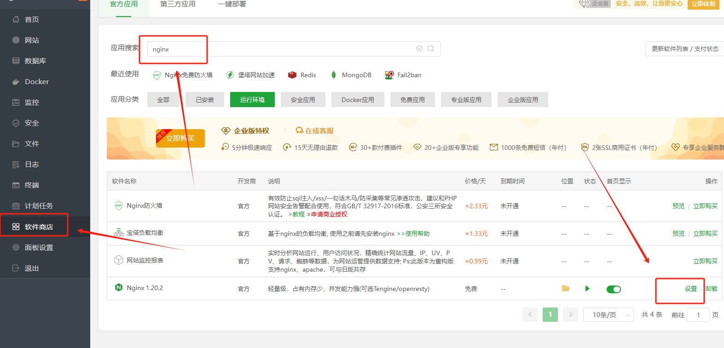Select the Docker应用 category filter
This screenshot has width=724, height=348.
click(358, 100)
